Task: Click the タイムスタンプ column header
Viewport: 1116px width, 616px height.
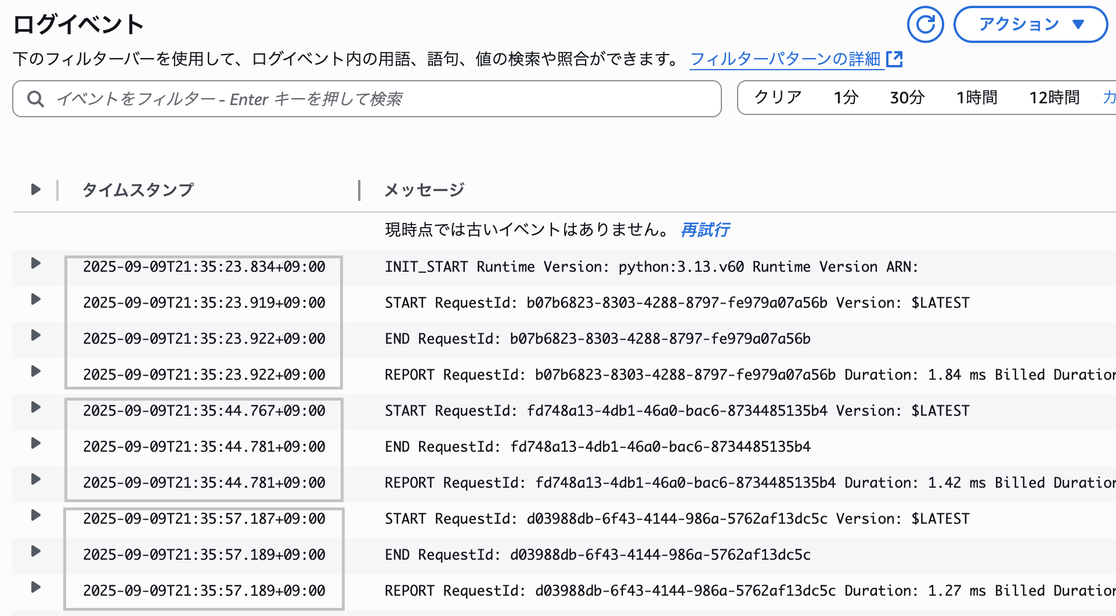Action: click(x=138, y=190)
